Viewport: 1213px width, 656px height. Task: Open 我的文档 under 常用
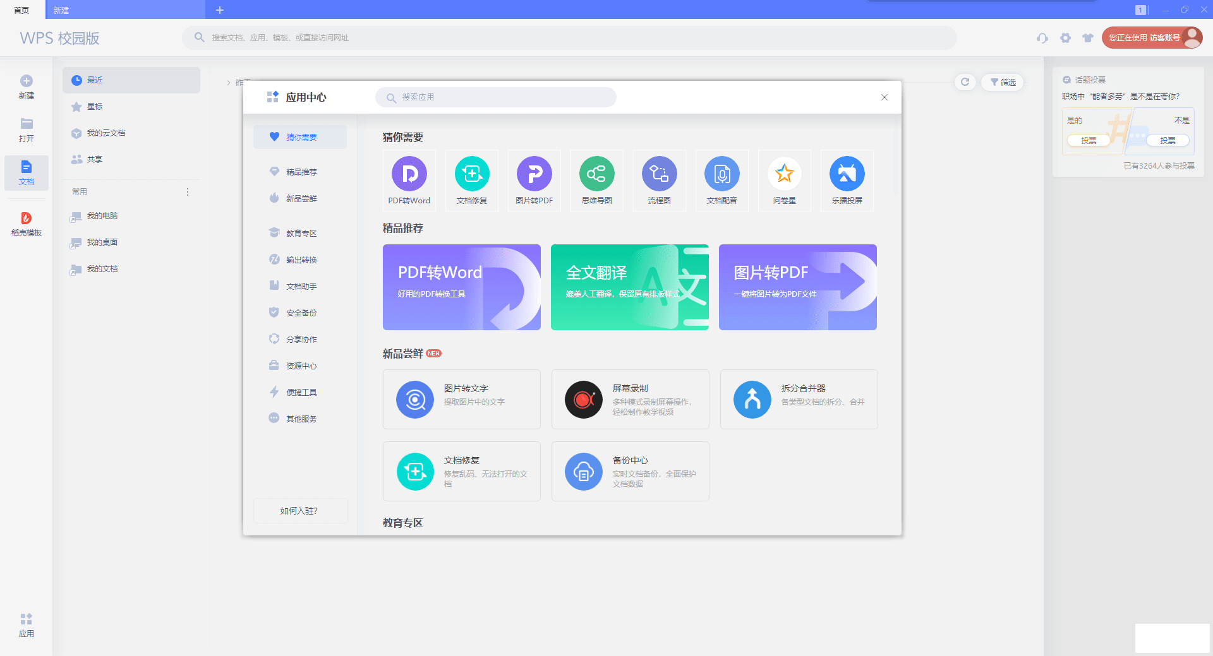[131, 269]
